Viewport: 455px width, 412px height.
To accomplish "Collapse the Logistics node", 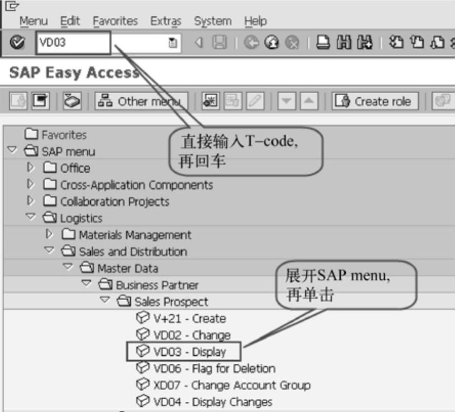I will click(x=31, y=216).
